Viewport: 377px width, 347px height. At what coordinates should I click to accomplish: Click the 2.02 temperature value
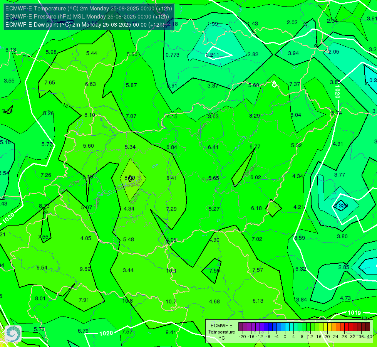[292, 22]
